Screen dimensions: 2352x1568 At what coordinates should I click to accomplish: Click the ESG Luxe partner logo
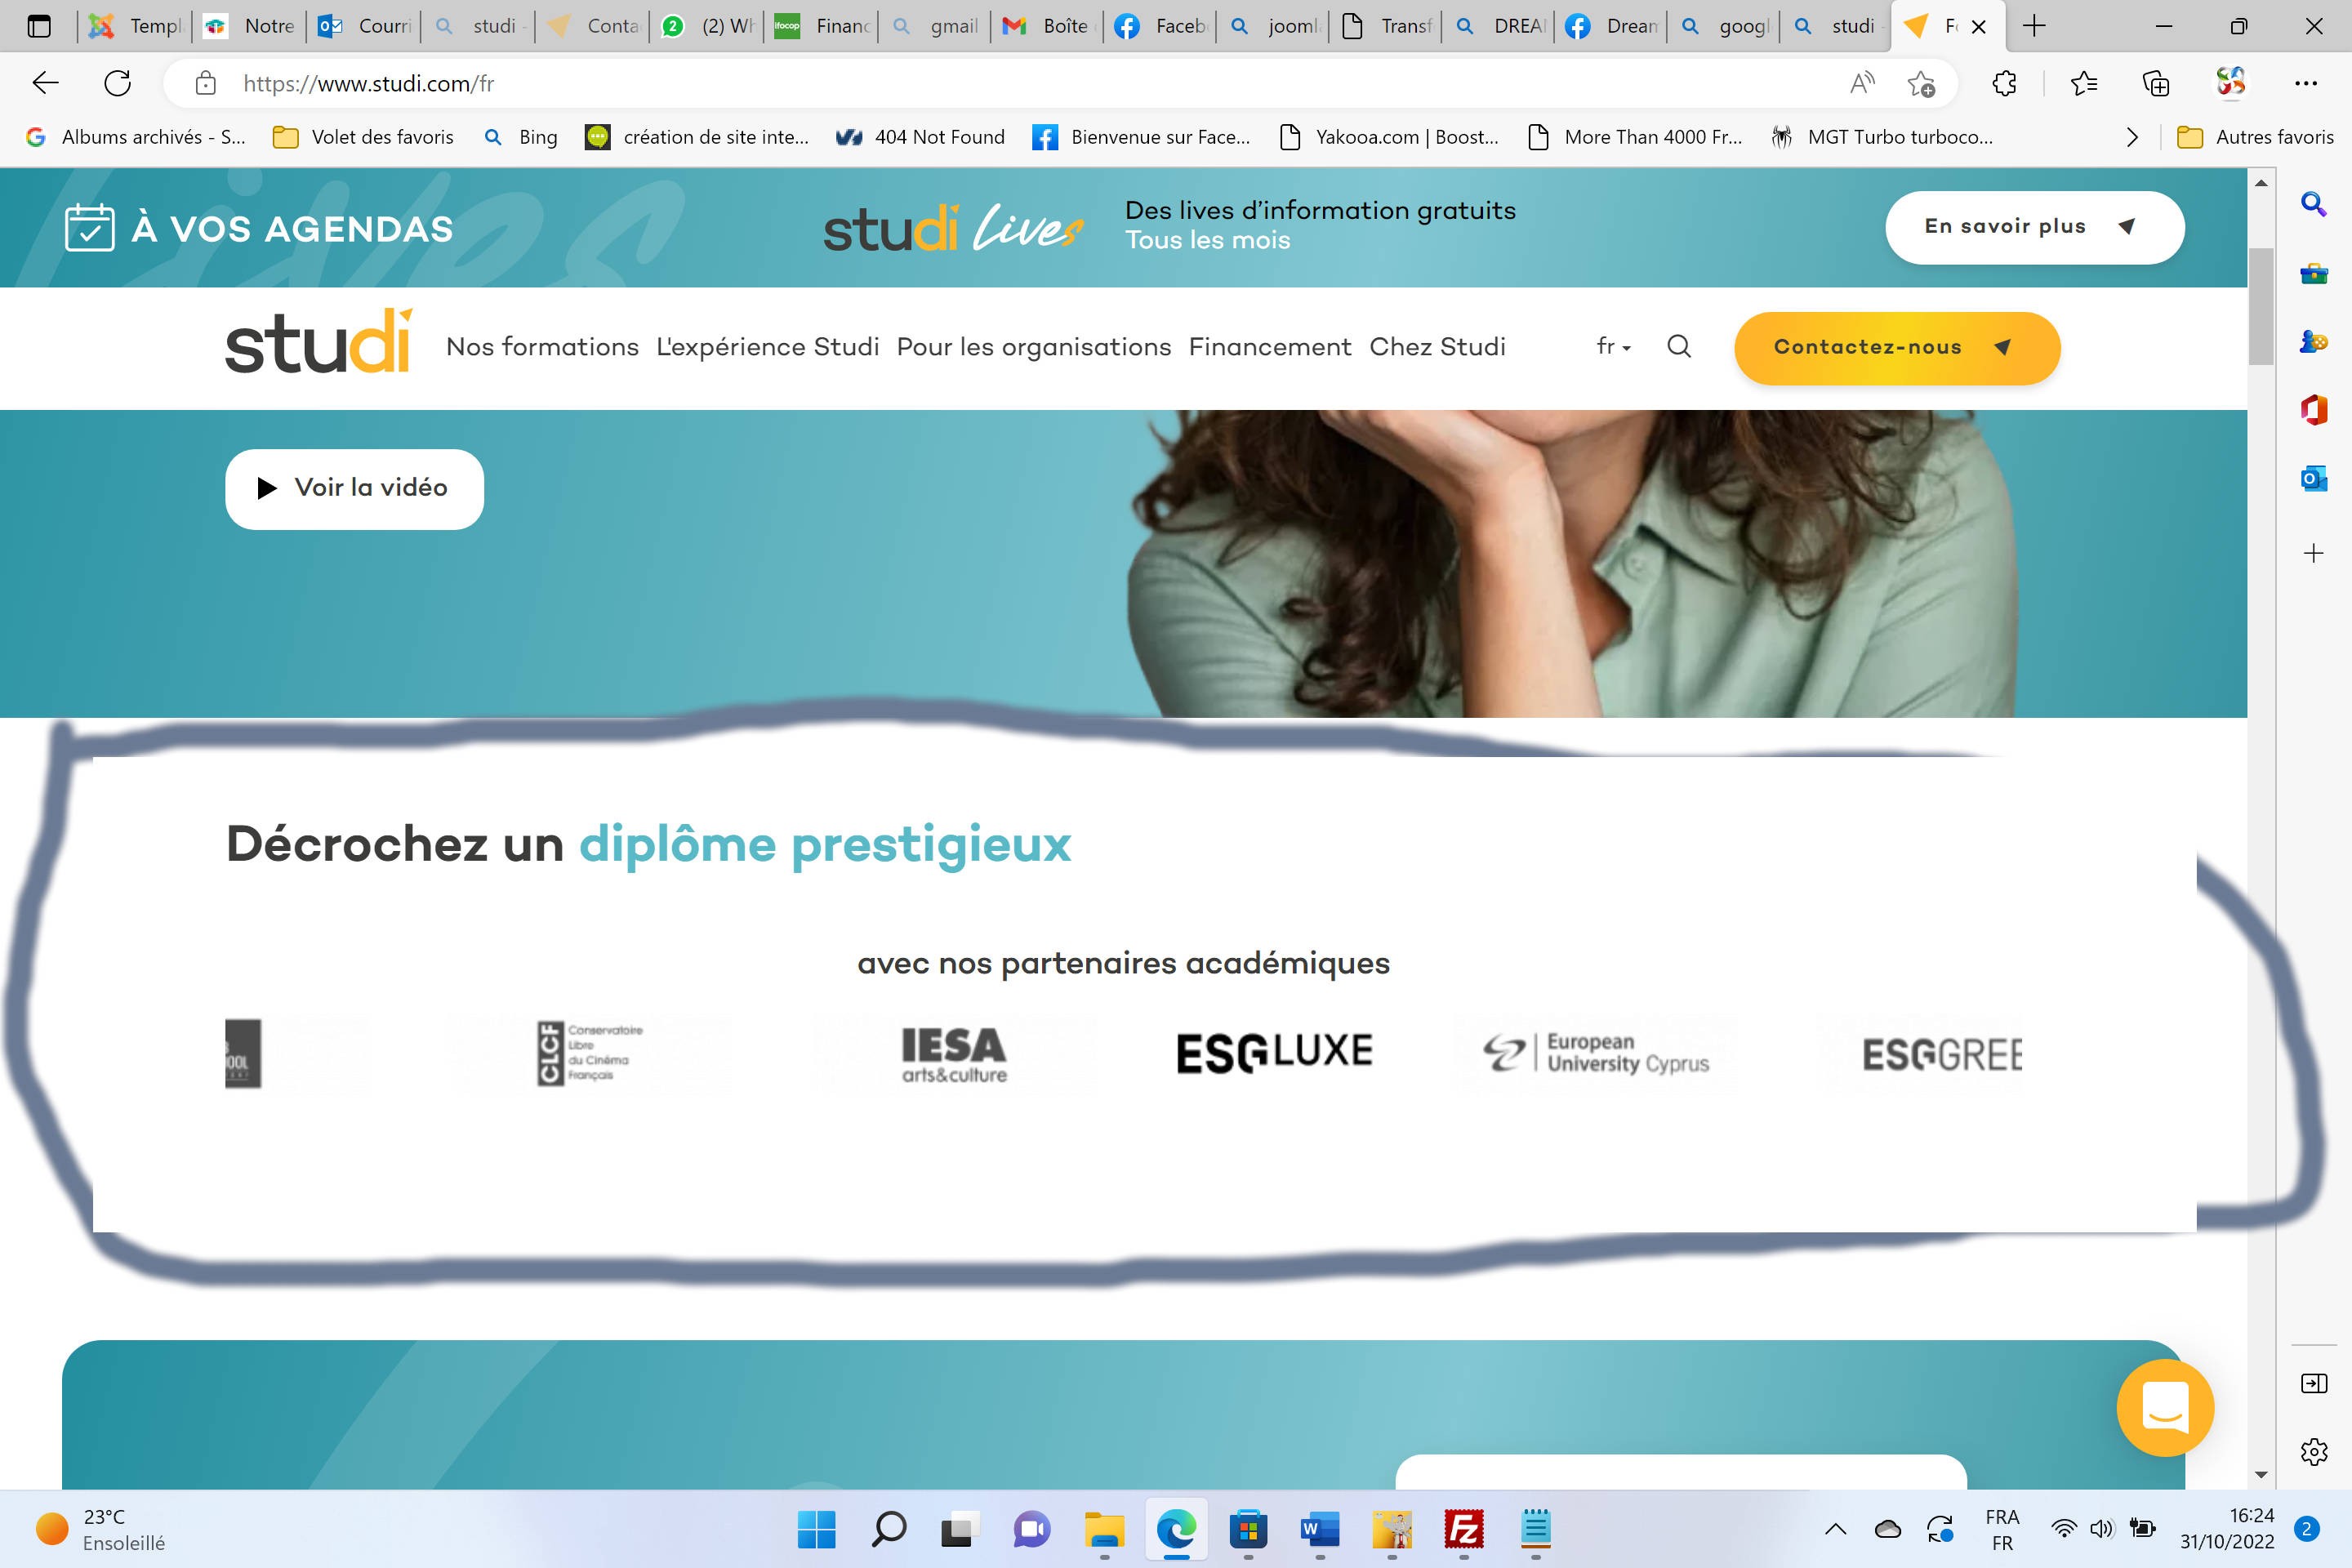(x=1274, y=1052)
